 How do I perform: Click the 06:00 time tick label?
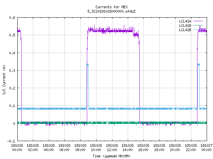(64, 150)
